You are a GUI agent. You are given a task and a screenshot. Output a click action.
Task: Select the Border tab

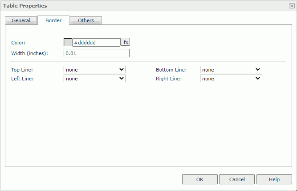[x=53, y=20]
